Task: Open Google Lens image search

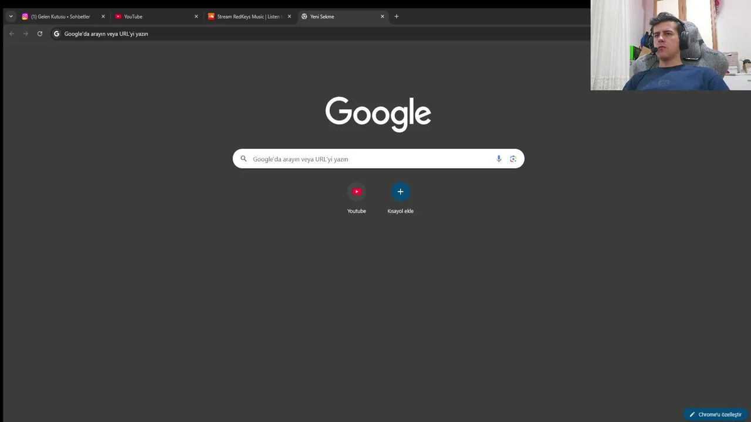Action: click(x=513, y=159)
